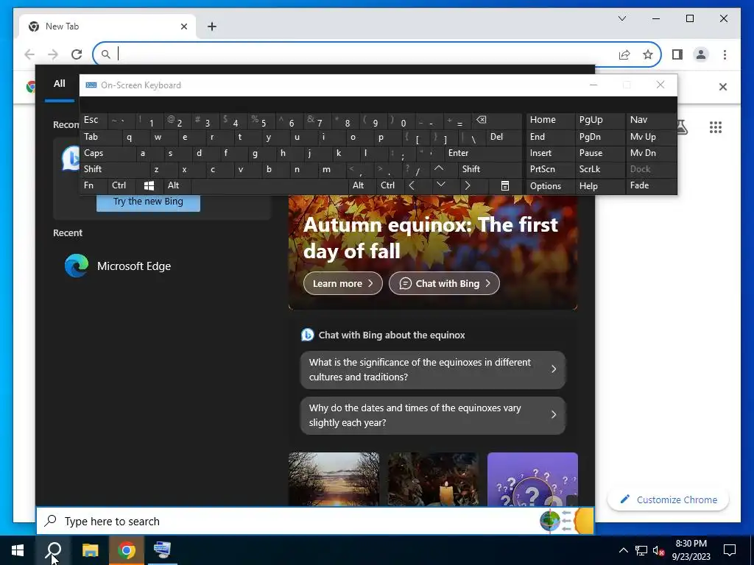Click Customize Chrome button
Screen dimensions: 754x565
click(x=669, y=500)
